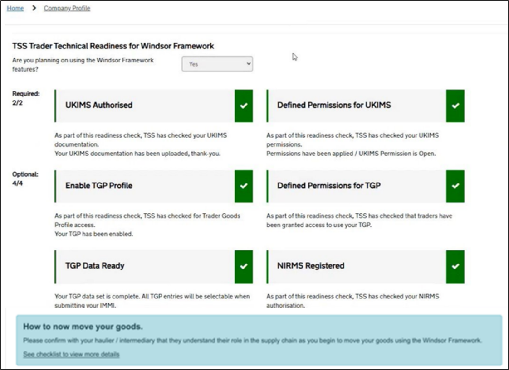Click 'traders have been granted access to use your TGP' text
Viewport: 509px width, 370px height.
coord(359,220)
